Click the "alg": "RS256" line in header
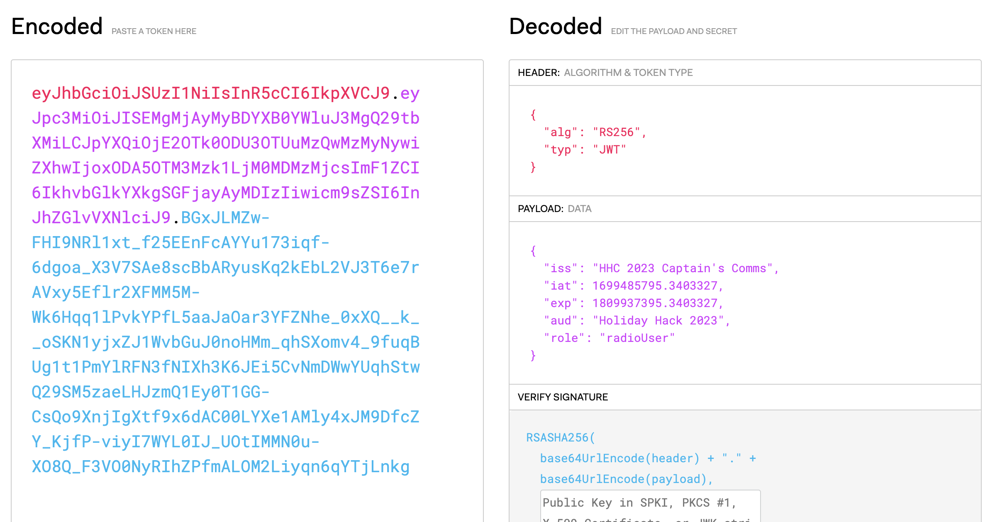Image resolution: width=995 pixels, height=522 pixels. (595, 132)
